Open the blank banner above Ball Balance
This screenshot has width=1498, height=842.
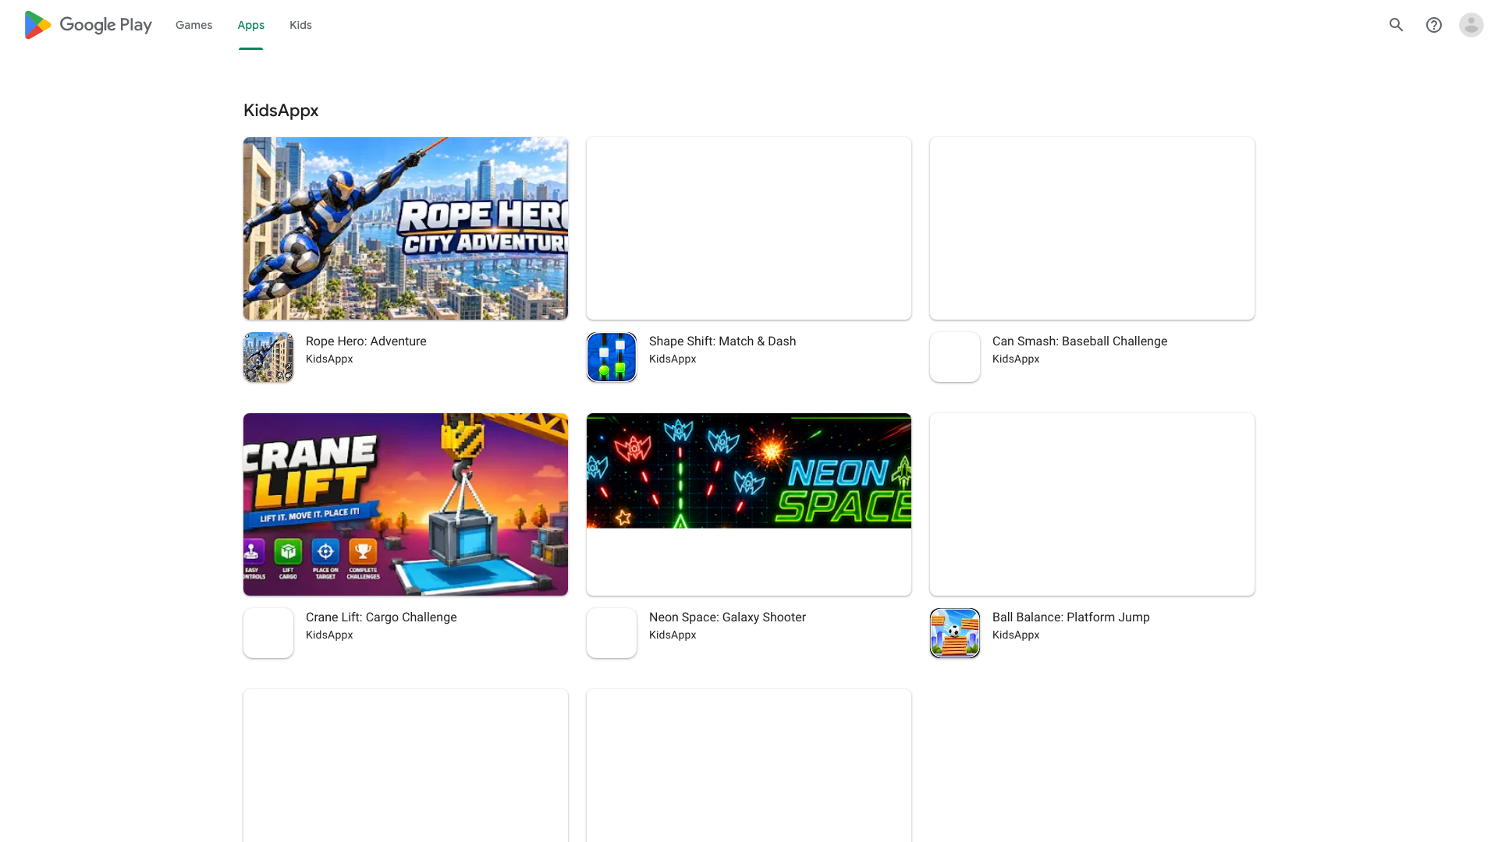[x=1092, y=504]
